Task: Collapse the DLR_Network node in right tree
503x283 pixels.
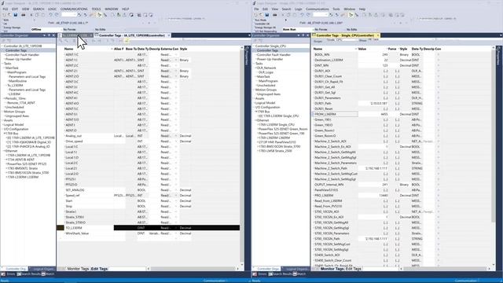Action: click(255, 68)
